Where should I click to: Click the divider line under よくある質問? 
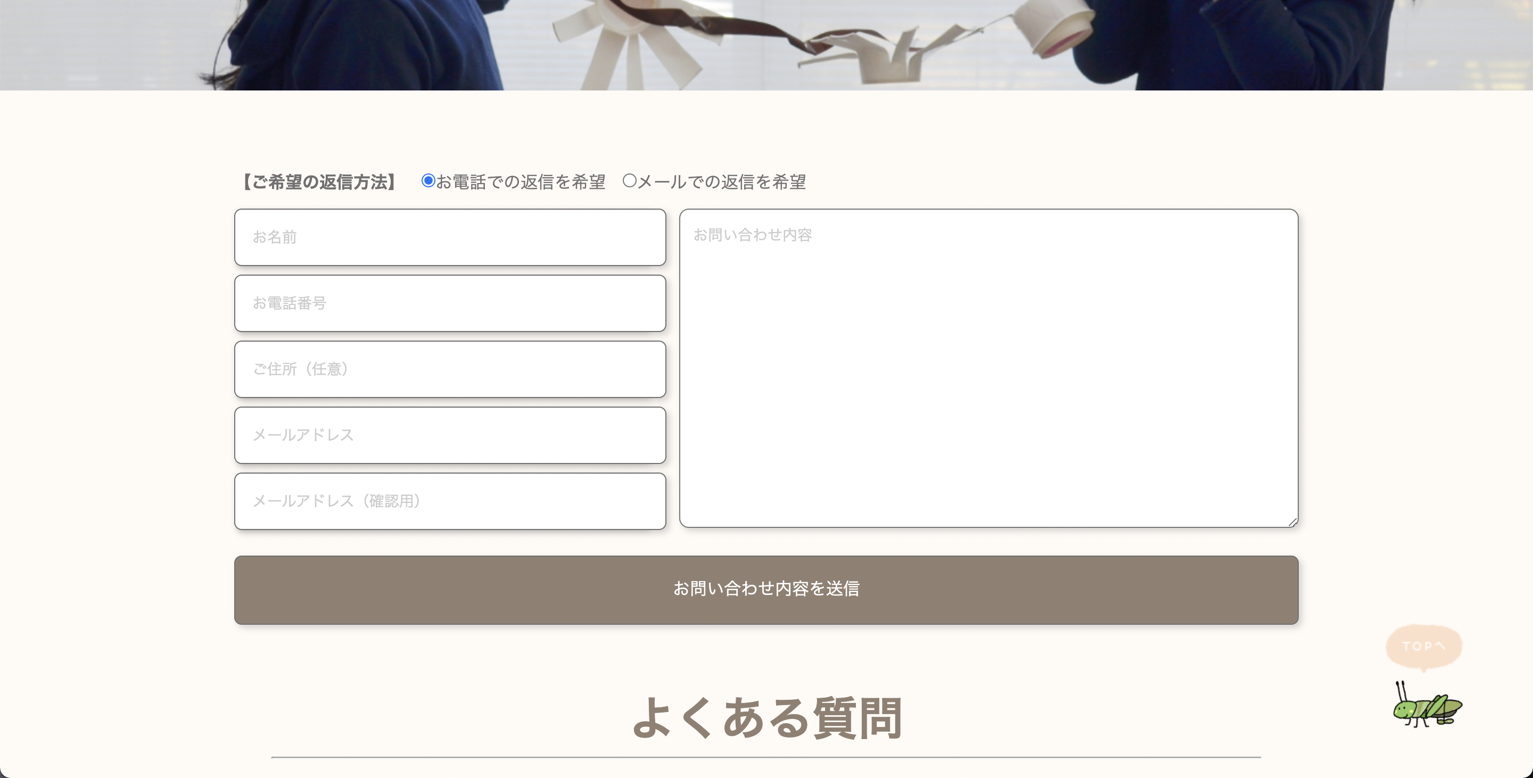point(767,757)
